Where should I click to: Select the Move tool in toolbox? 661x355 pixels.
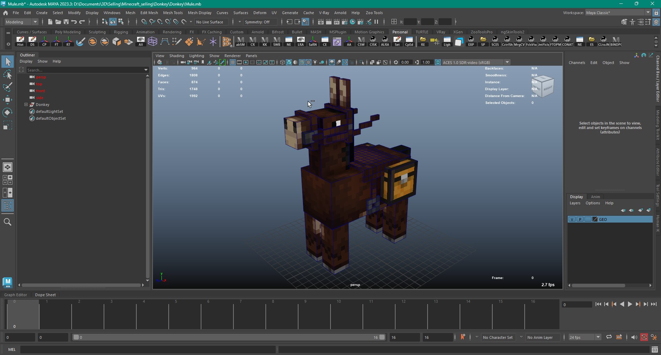(x=7, y=100)
